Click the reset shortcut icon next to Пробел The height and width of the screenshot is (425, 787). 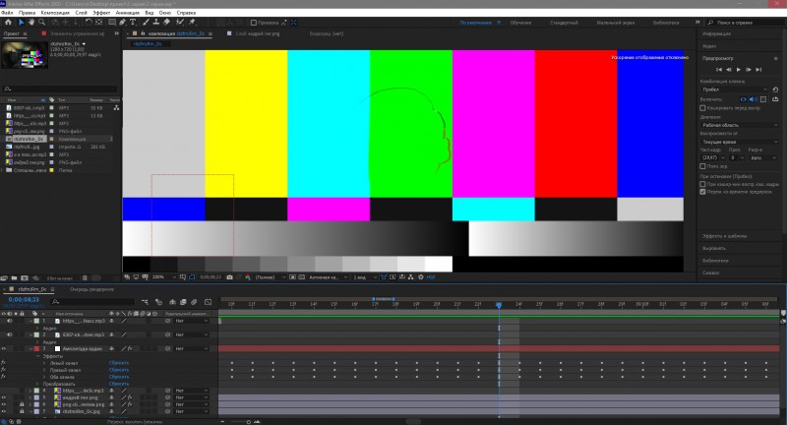coord(775,90)
